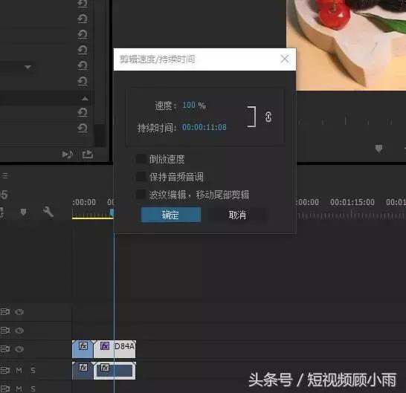Solo the audio track containing clips (S)
Viewport: 406px width, 393px height.
point(33,371)
